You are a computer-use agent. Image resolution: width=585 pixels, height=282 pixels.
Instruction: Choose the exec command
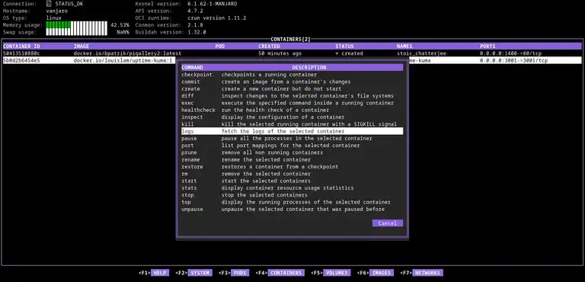click(x=292, y=103)
